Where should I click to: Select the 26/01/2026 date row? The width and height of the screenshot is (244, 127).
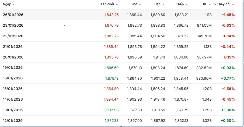(x=13, y=15)
